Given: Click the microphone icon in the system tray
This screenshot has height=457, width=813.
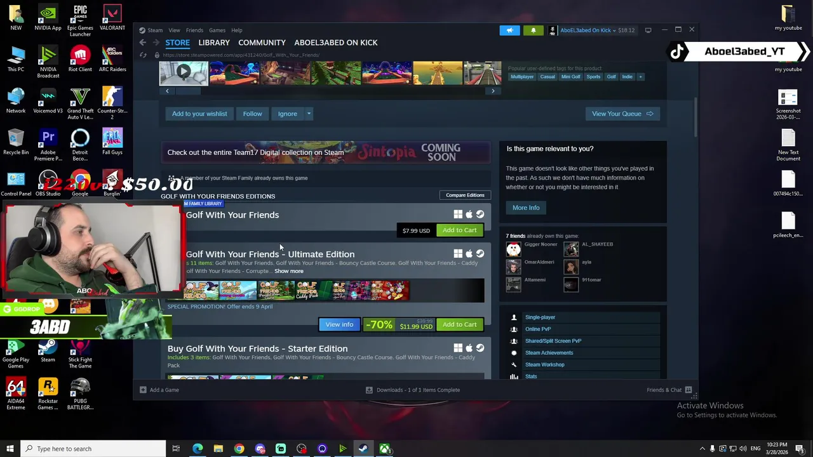Looking at the screenshot, I should pos(712,449).
